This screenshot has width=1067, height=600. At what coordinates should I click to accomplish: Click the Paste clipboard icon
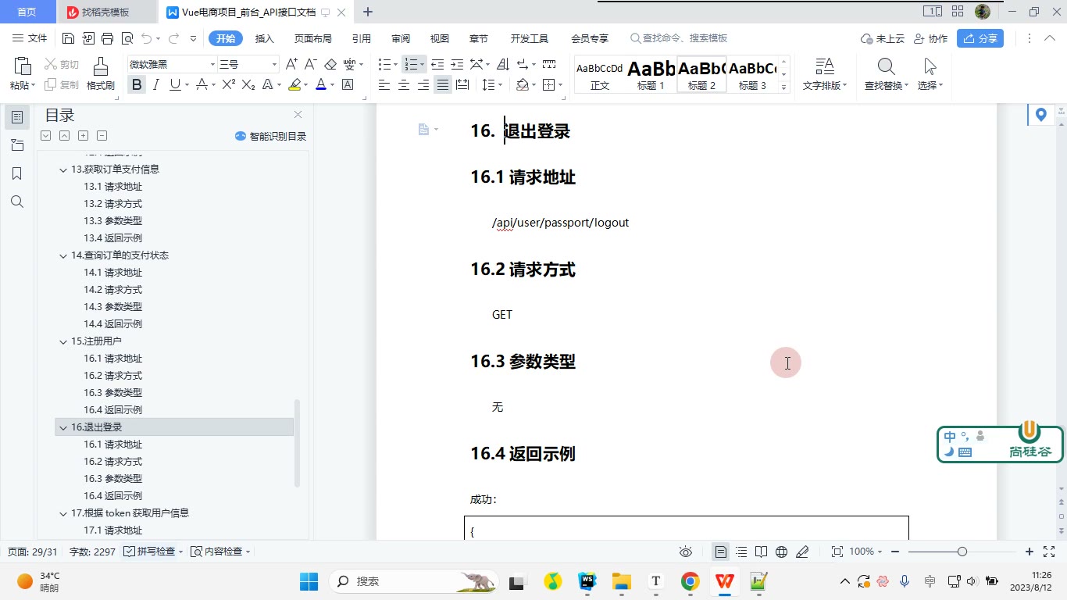point(22,66)
